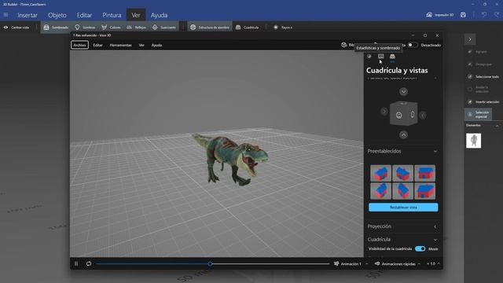
Task: Toggle the Suavizante view option
Action: 164,28
